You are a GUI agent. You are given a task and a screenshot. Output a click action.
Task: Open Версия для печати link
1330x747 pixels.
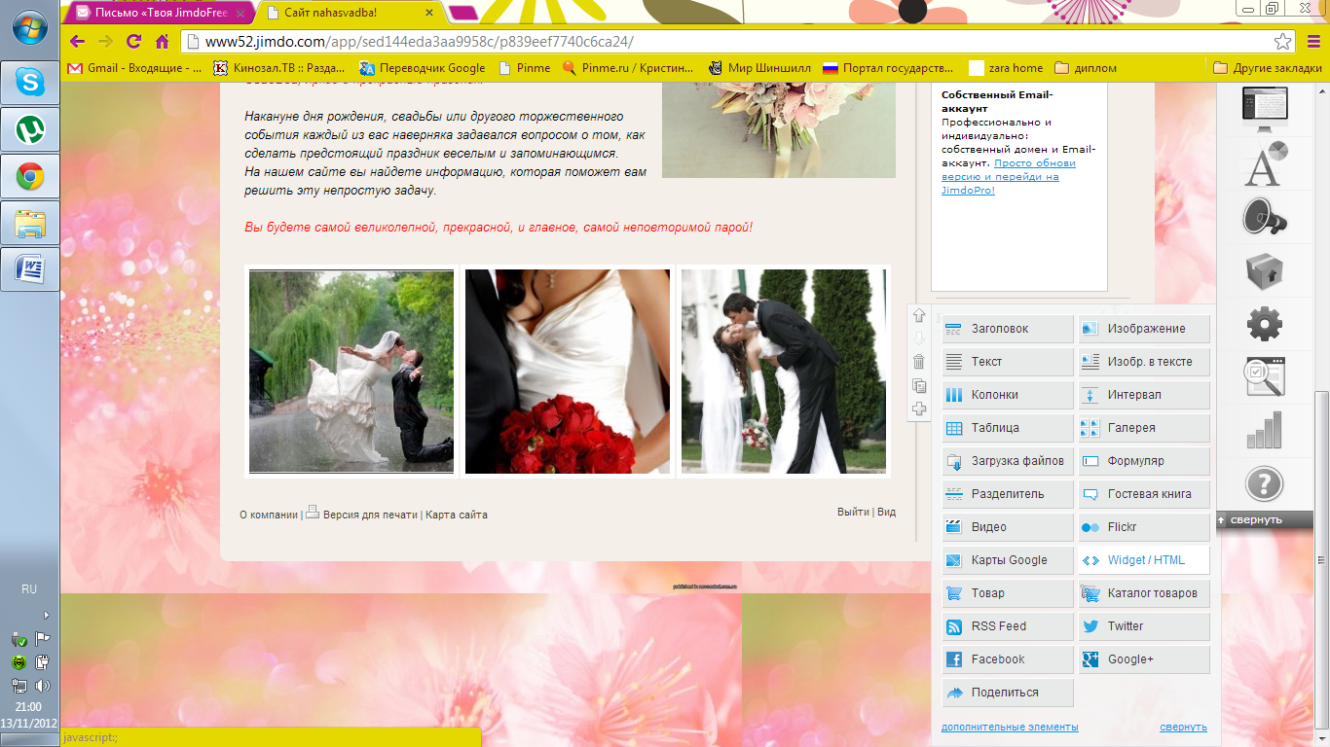(x=370, y=515)
